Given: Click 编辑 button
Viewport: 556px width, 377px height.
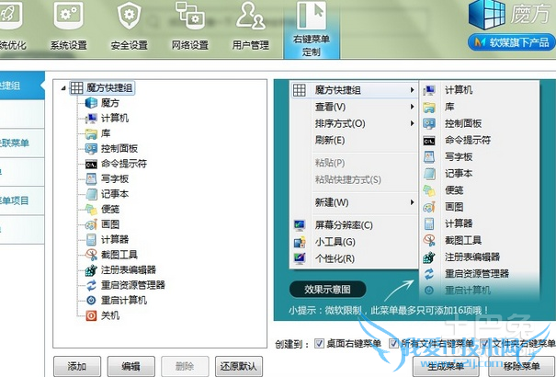Looking at the screenshot, I should click(131, 366).
